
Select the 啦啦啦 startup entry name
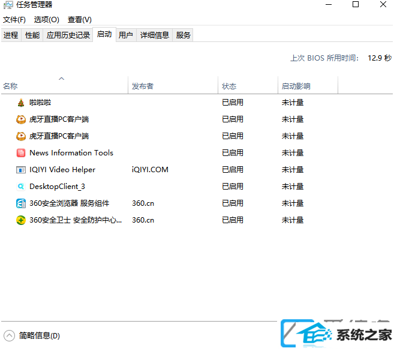(x=40, y=103)
